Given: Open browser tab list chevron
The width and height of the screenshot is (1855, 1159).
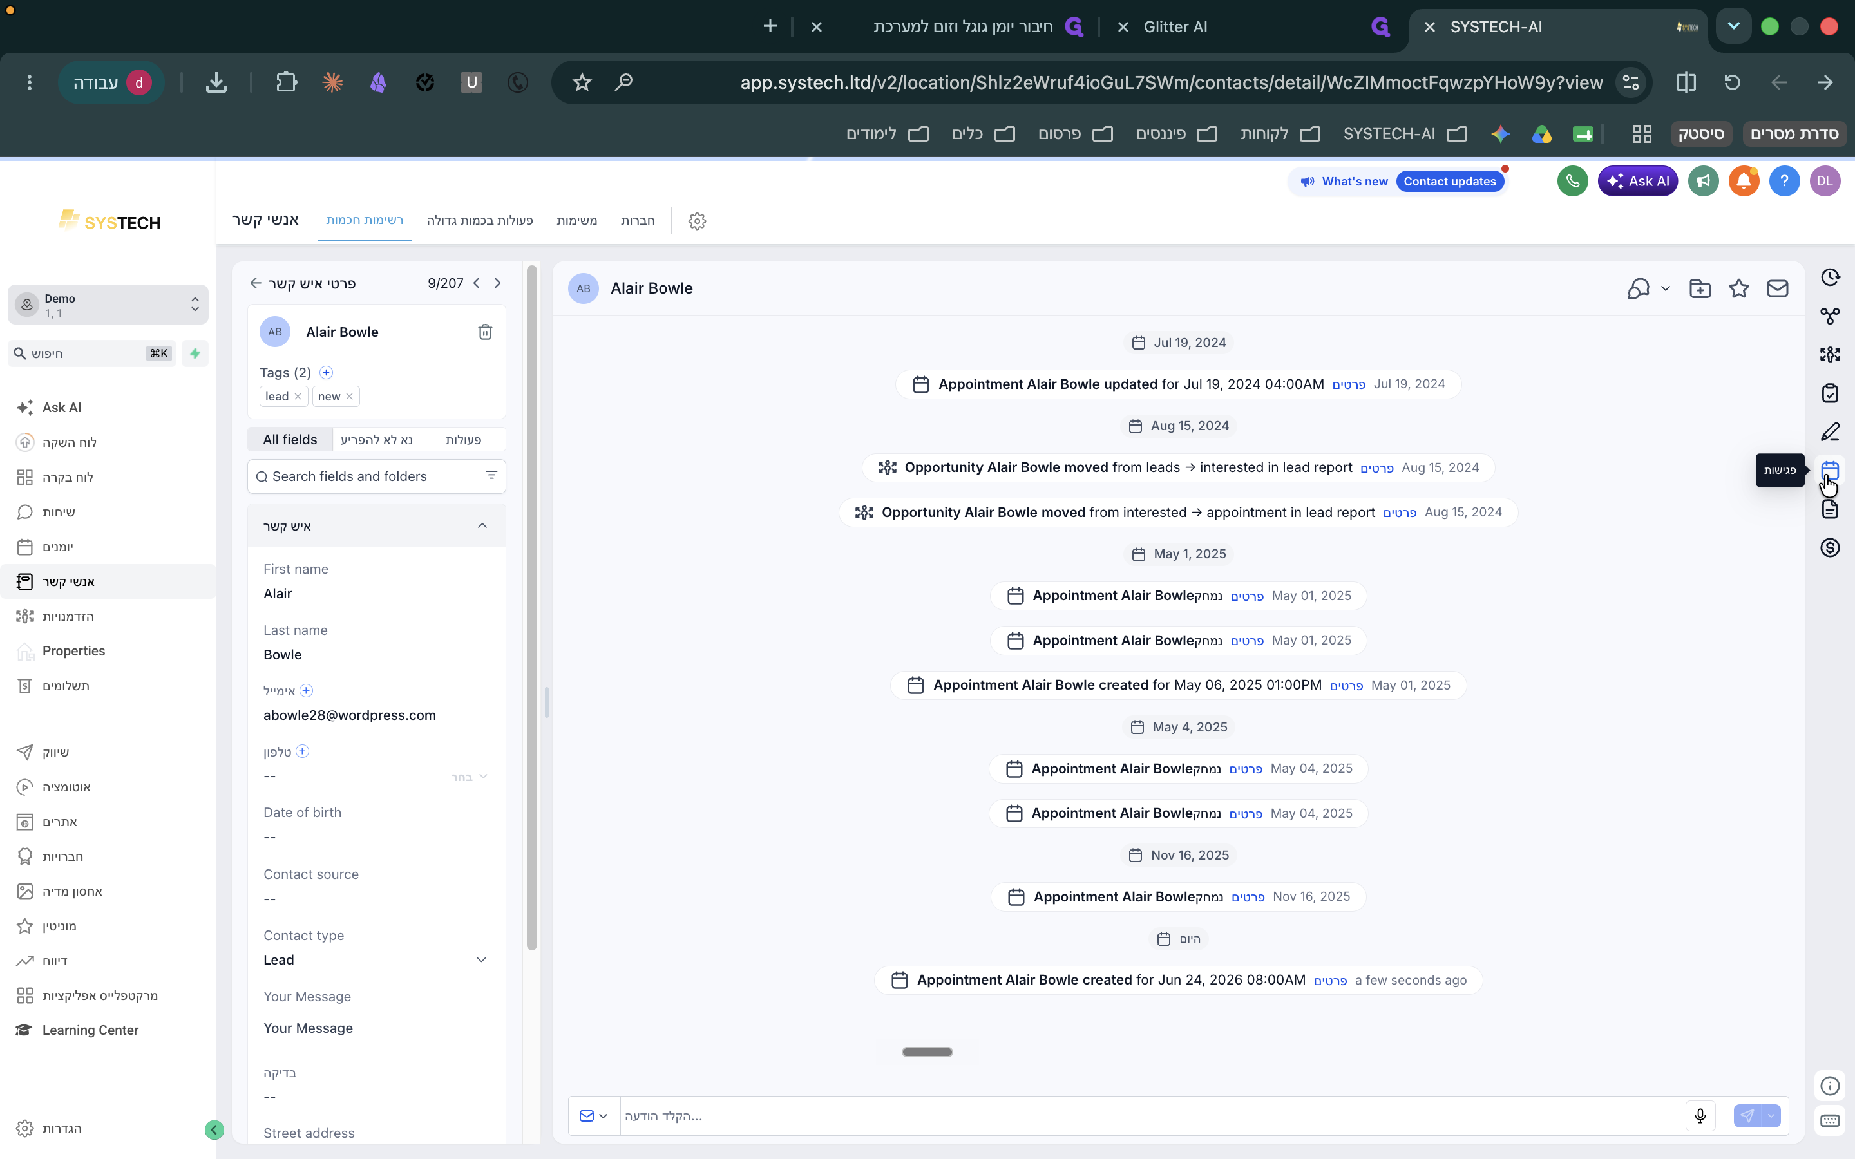Looking at the screenshot, I should [1733, 26].
